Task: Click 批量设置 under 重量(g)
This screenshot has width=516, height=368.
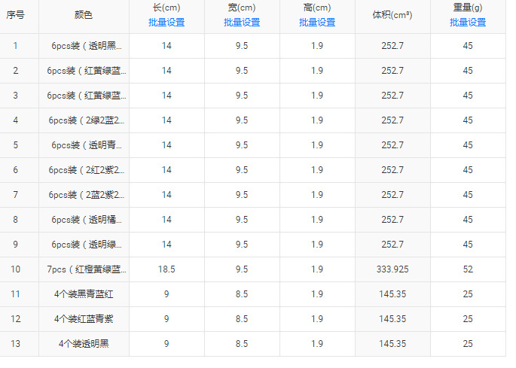Action: pos(468,23)
